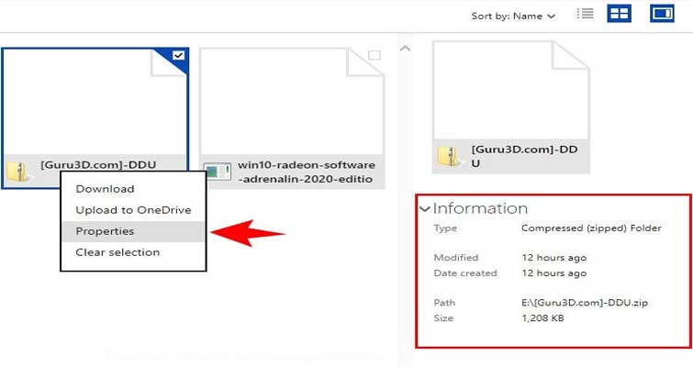Image resolution: width=693 pixels, height=367 pixels.
Task: Open Properties from the context menu
Action: pyautogui.click(x=133, y=231)
